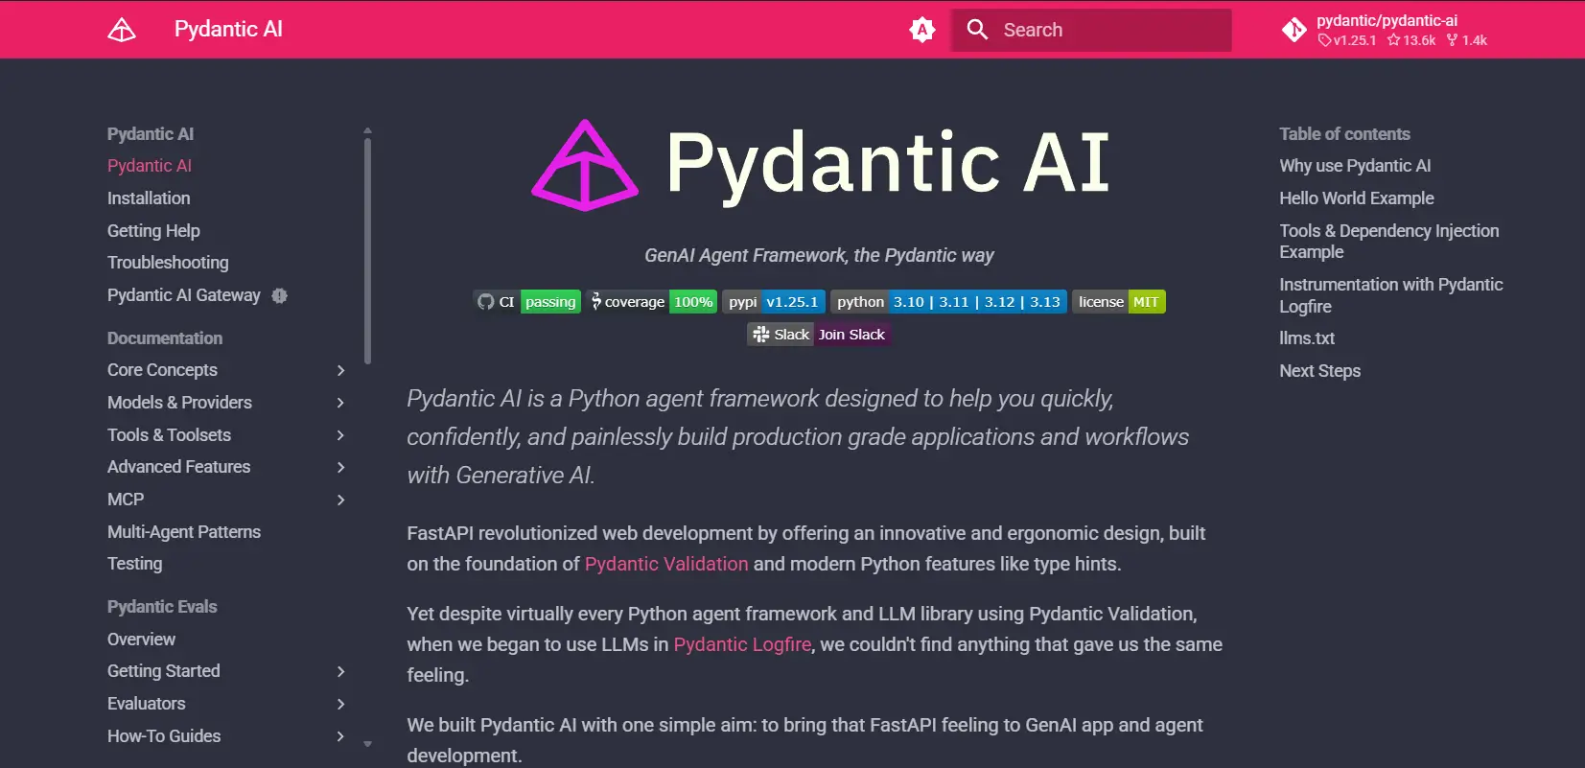Click the Pydantic Evals sidebar heading
1585x768 pixels.
point(162,607)
